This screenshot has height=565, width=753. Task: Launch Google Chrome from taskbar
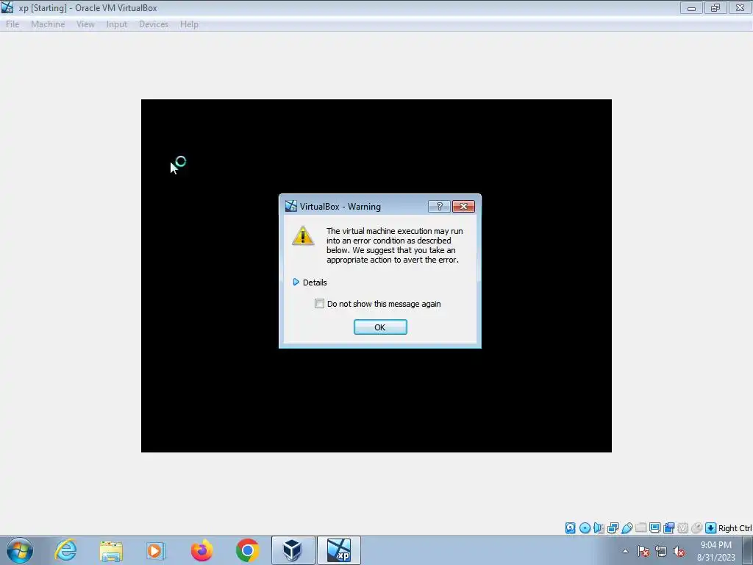coord(248,550)
